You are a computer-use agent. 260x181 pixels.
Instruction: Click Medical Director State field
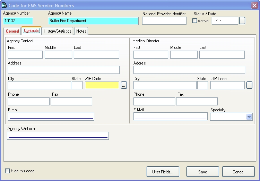pos(203,85)
